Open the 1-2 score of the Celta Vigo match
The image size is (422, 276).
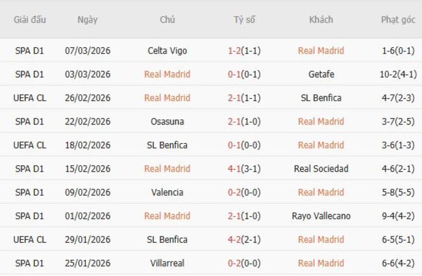pos(236,51)
